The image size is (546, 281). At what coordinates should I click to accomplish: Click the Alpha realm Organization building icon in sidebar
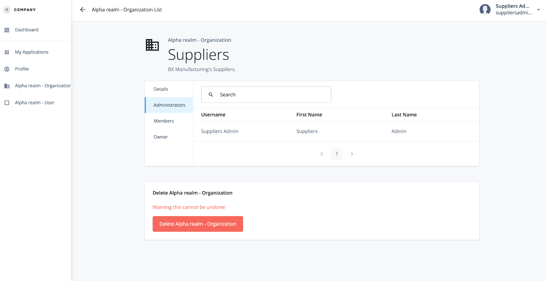point(7,86)
